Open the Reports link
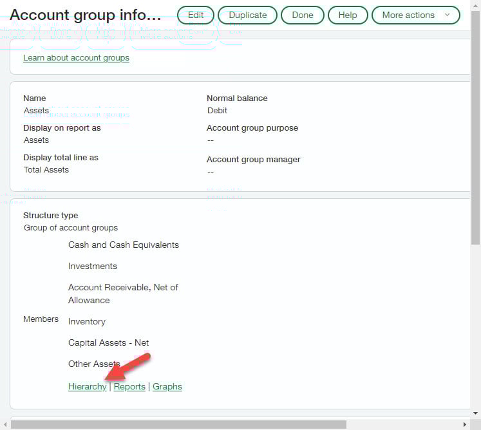This screenshot has height=430, width=481. click(x=129, y=387)
